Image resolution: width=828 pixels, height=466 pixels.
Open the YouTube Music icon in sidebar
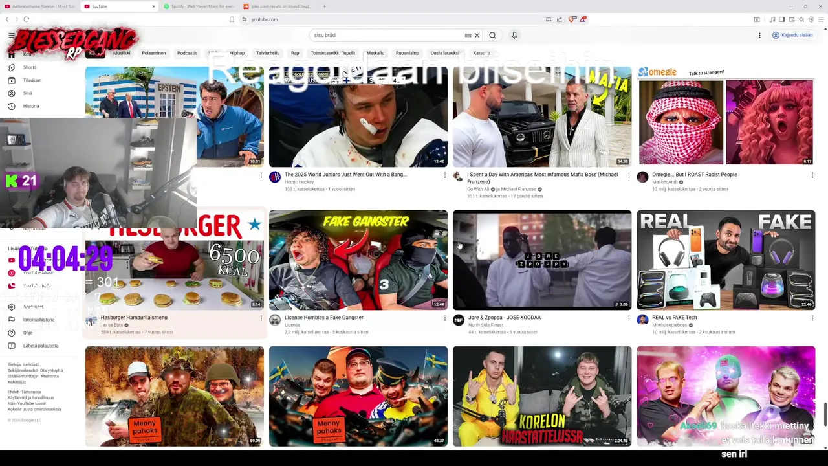click(x=12, y=273)
